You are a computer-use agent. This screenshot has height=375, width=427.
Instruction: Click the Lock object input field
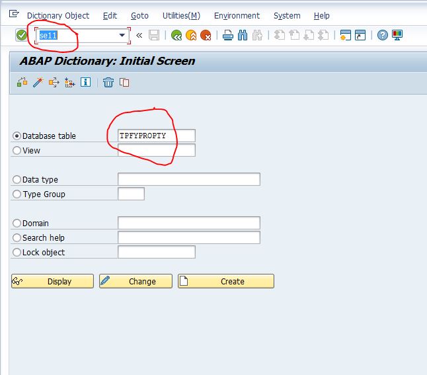click(157, 252)
